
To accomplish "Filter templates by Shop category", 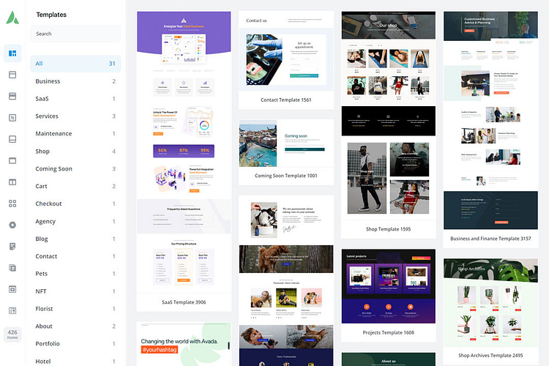I will (75, 151).
